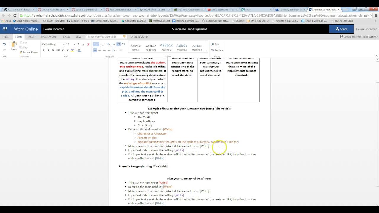This screenshot has width=379, height=213.
Task: Set left-to-right text direction
Action: pyautogui.click(x=118, y=44)
